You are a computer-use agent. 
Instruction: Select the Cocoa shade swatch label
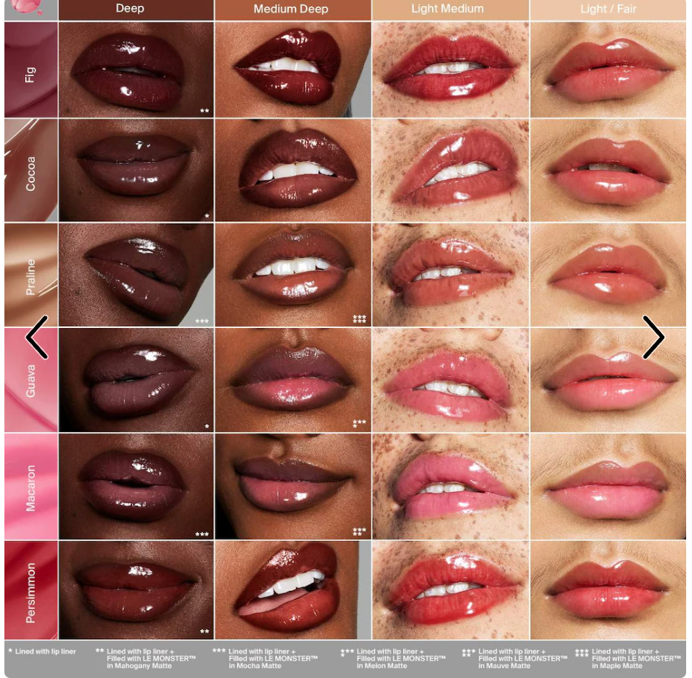pyautogui.click(x=31, y=173)
